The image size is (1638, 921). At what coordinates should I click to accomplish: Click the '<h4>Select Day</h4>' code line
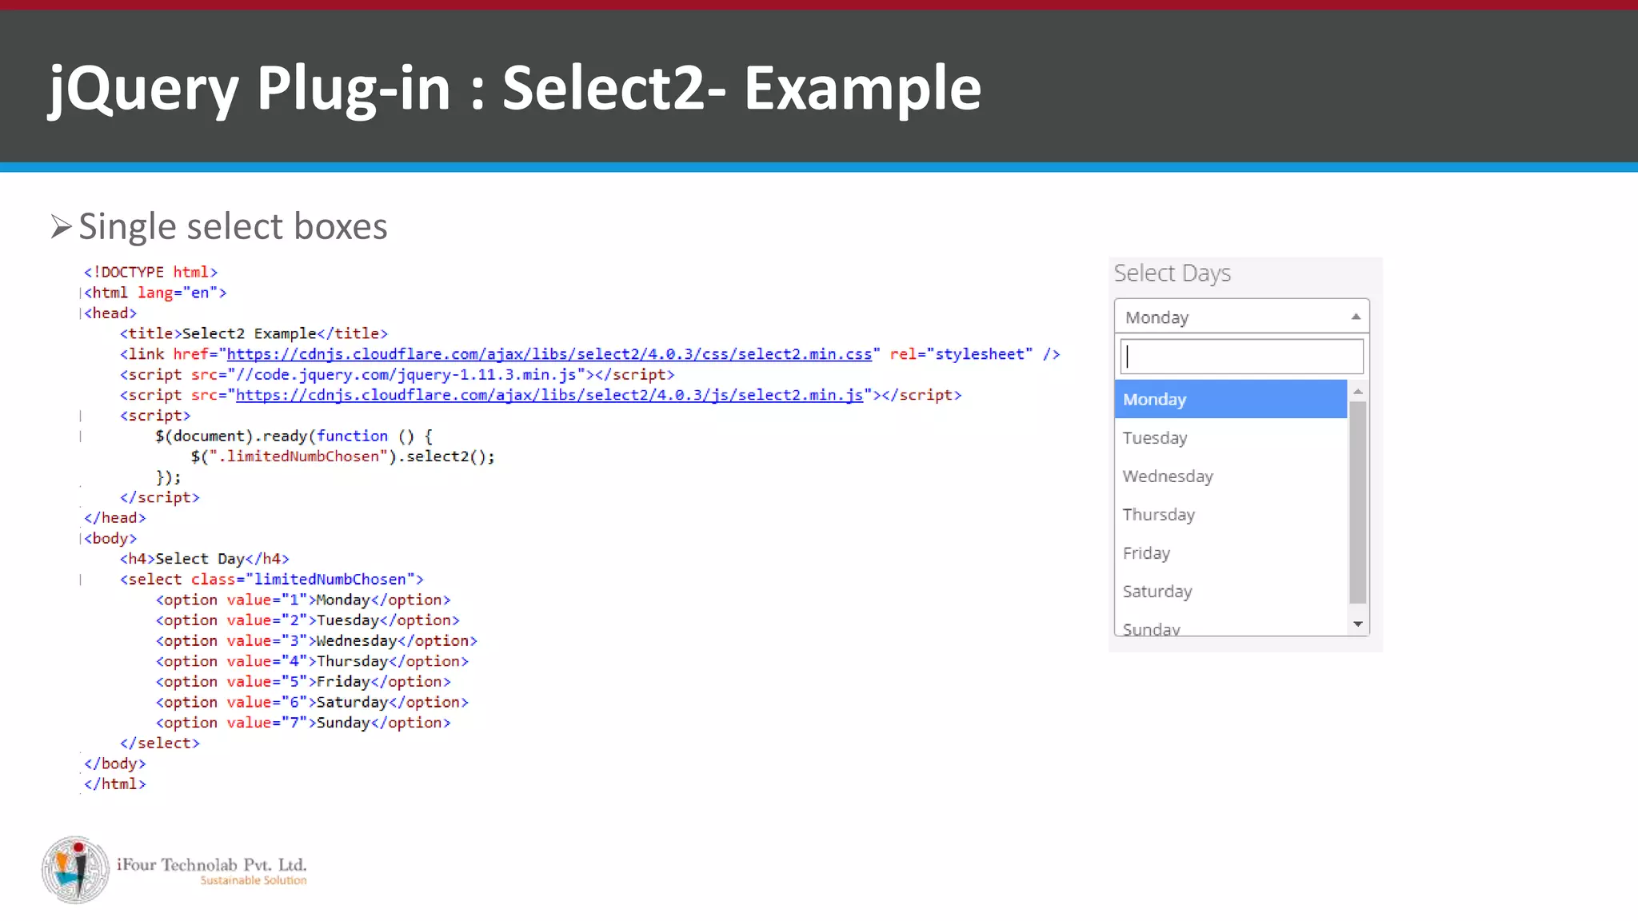(x=204, y=559)
